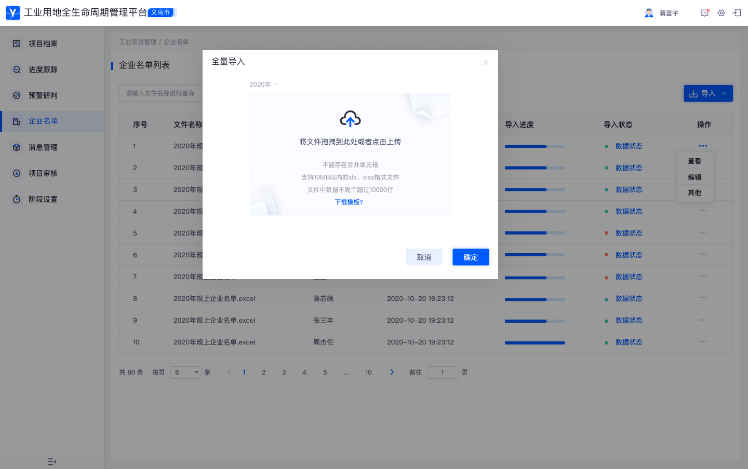Open the 项目档案 sidebar item
748x469 pixels.
43,44
